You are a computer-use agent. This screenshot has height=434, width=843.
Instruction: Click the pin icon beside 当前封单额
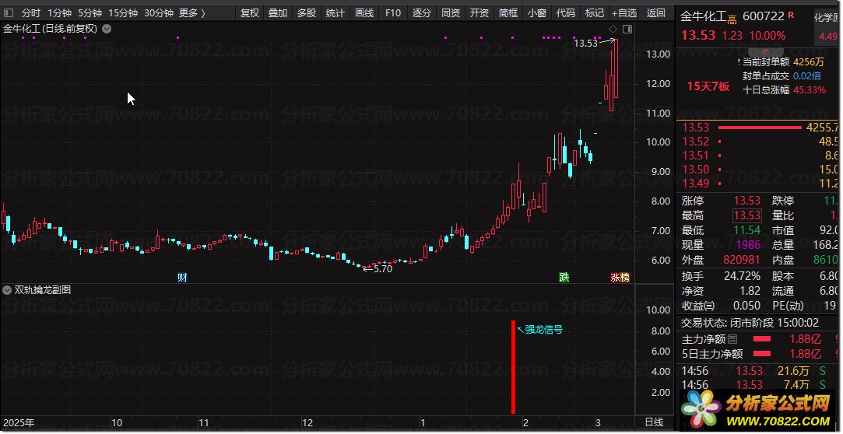(739, 61)
